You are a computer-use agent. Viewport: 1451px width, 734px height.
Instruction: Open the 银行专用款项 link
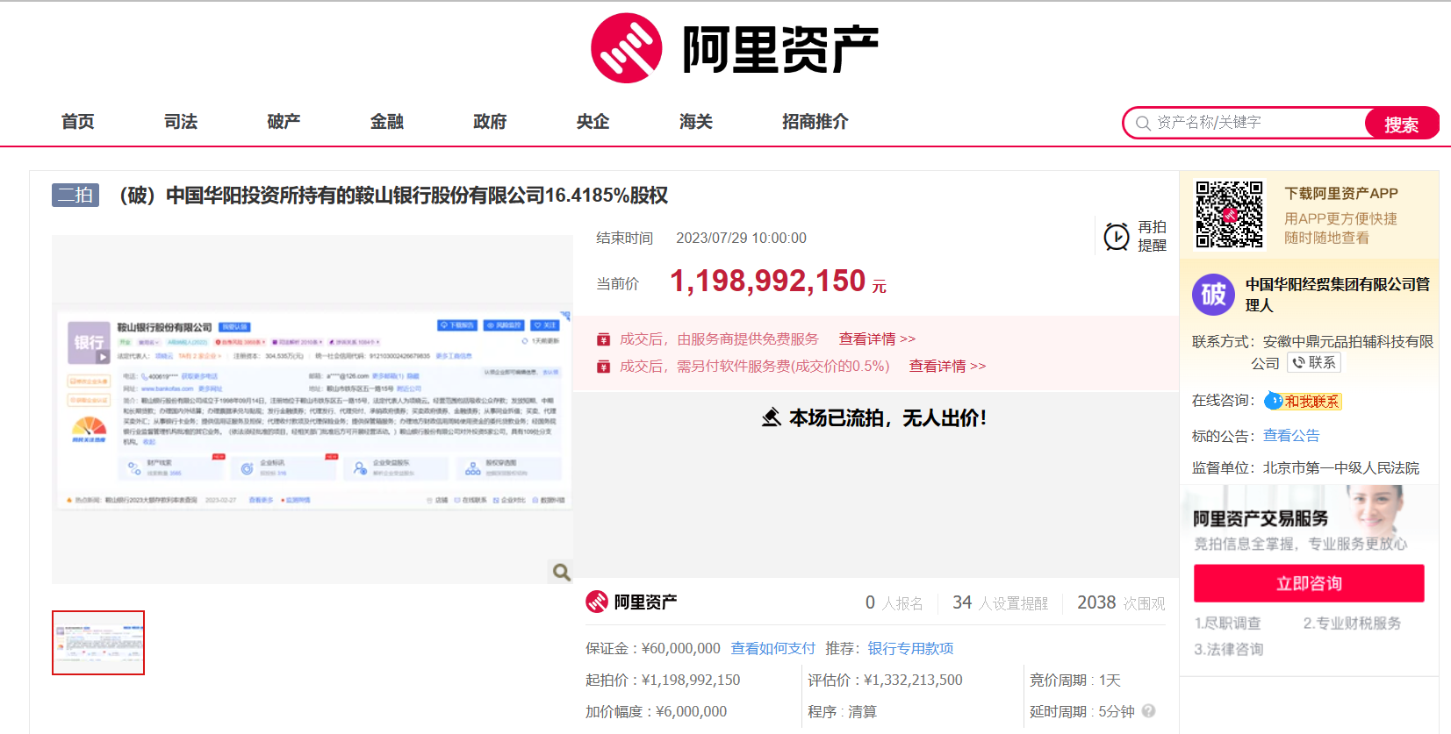[910, 649]
